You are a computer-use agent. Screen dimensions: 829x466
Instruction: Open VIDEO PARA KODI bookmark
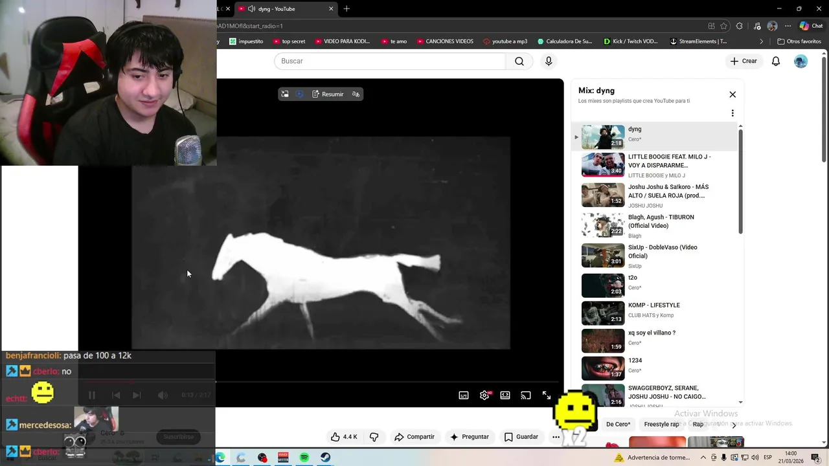[x=342, y=41]
